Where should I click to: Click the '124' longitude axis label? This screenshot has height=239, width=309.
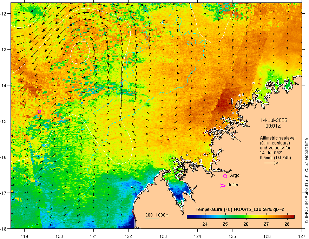(x=198, y=236)
